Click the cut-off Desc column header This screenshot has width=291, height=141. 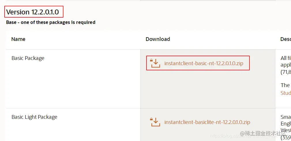pos(286,39)
